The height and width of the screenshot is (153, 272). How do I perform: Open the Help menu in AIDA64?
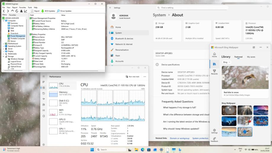36,7
